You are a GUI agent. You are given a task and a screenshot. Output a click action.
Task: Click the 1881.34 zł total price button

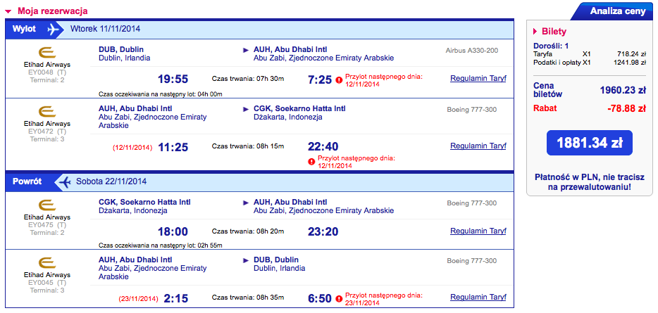tap(589, 143)
